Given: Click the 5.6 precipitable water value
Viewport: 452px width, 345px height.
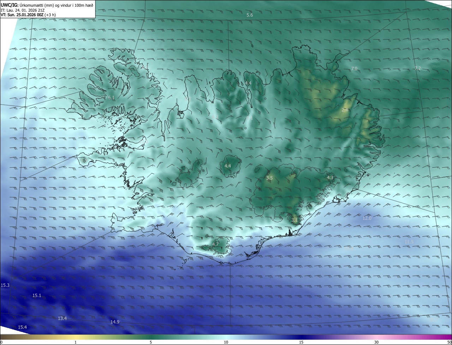Looking at the screenshot, I should tap(250, 15).
